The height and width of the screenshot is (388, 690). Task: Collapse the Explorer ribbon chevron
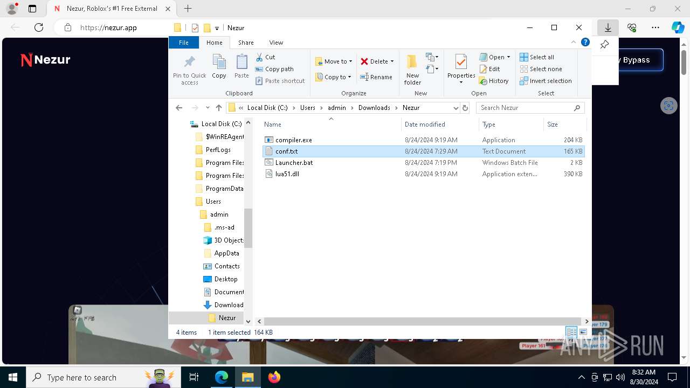point(574,42)
